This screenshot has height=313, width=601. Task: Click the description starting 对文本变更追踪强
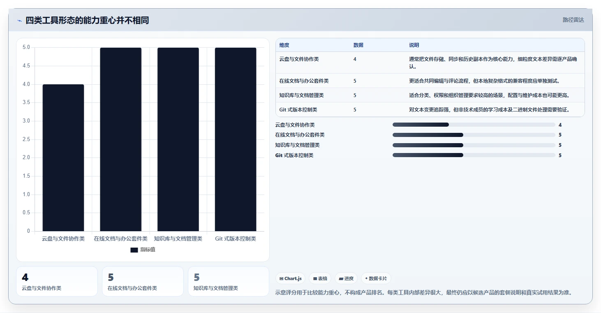point(489,110)
